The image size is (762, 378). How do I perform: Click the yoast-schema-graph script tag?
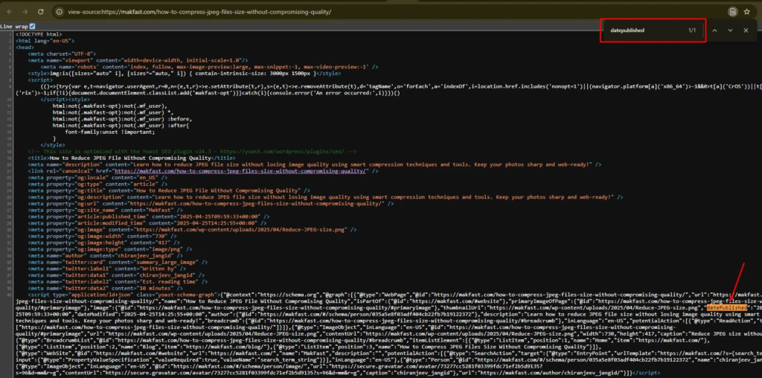tap(124, 295)
